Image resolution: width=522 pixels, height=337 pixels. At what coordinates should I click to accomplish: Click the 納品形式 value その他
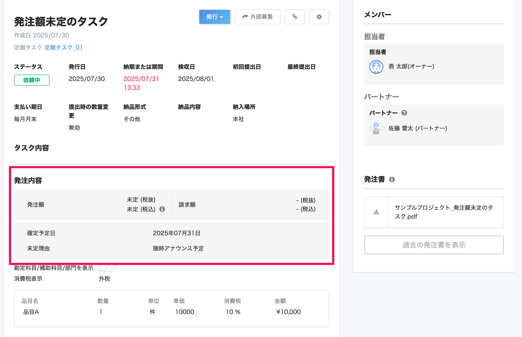pos(132,119)
